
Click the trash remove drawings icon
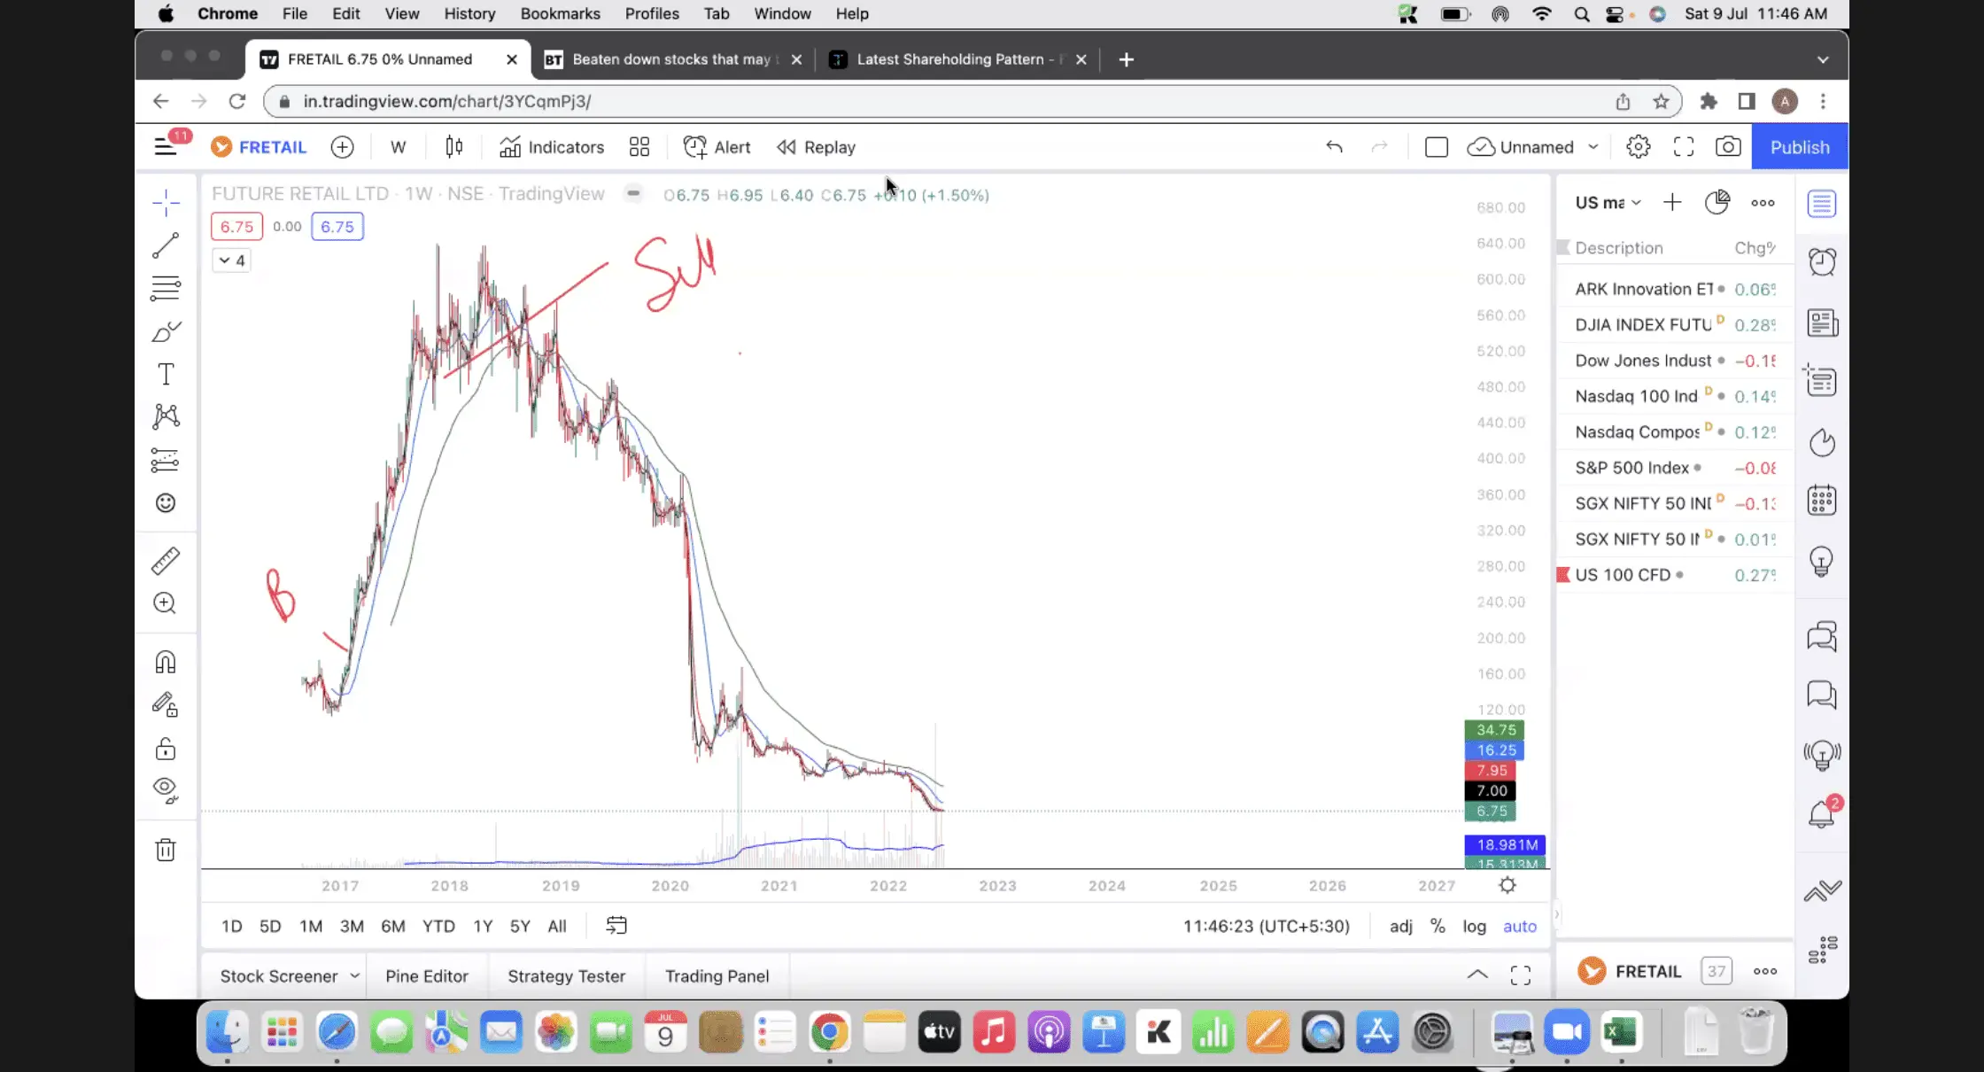tap(166, 851)
